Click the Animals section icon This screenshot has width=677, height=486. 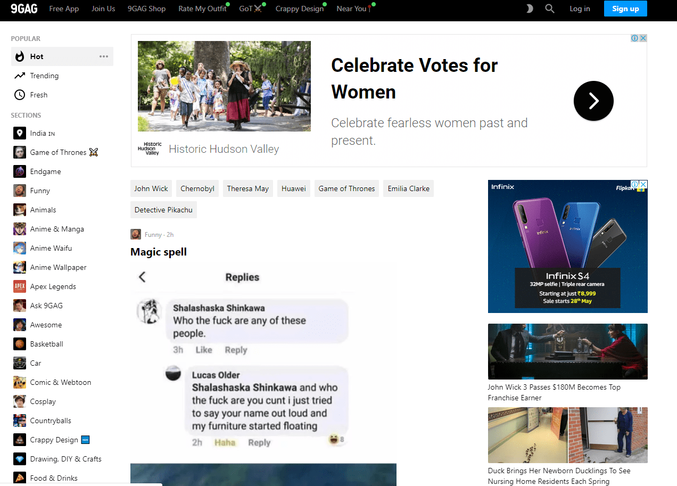pos(20,210)
